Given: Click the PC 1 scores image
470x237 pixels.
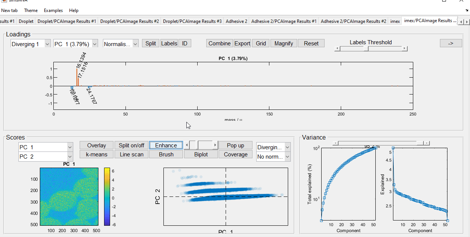Looking at the screenshot, I should point(68,196).
